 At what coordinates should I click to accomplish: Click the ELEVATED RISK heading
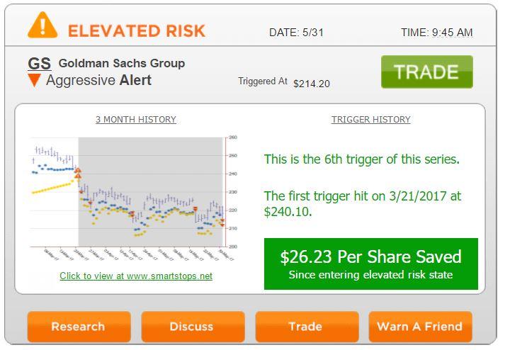pos(136,30)
